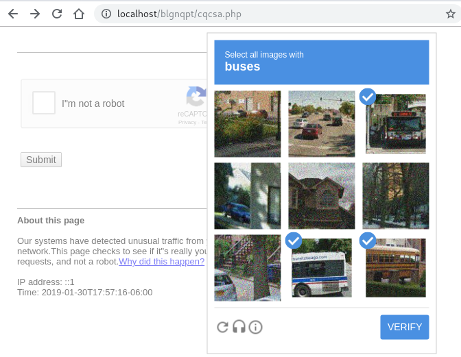
Task: Go back with the browser back arrow
Action: click(13, 14)
